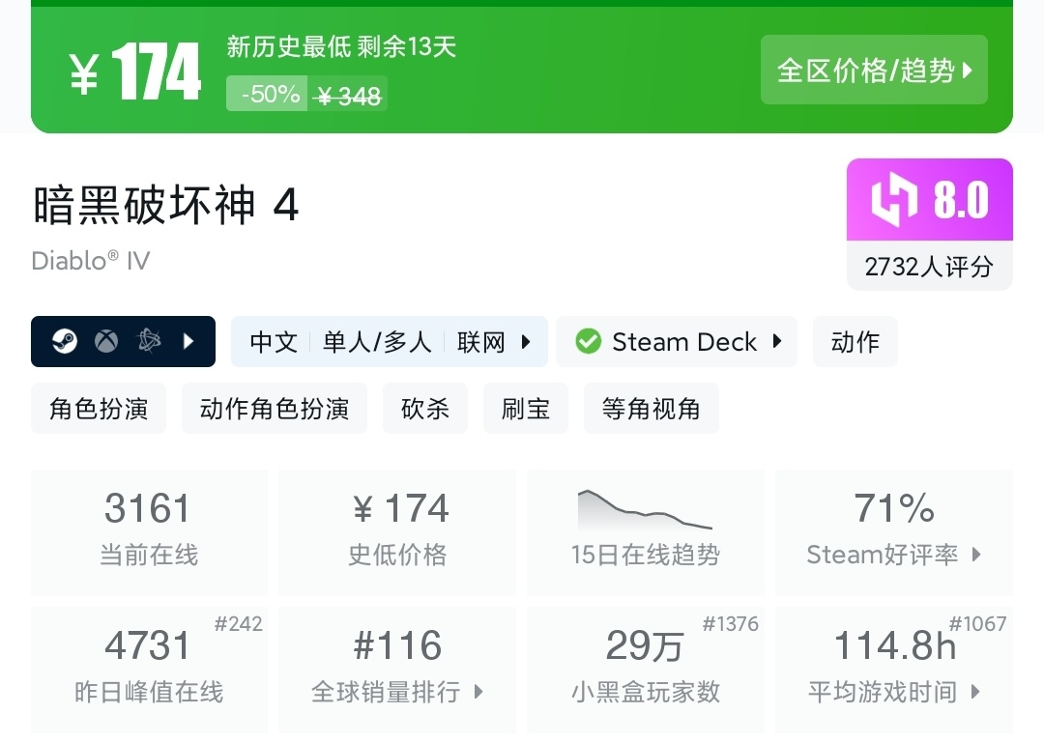Select the 角色扮演 tag
1044x743 pixels.
99,408
